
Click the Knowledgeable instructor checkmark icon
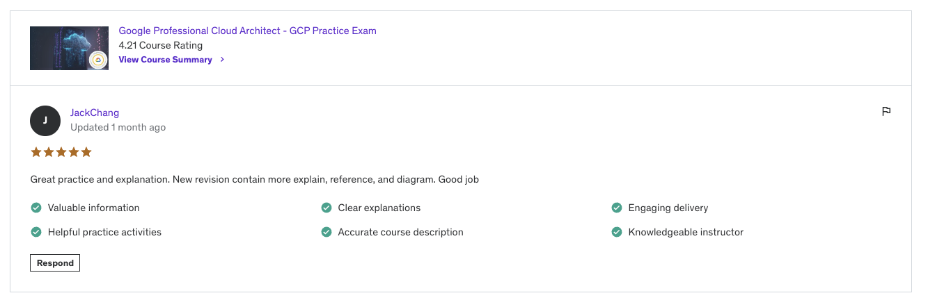click(x=617, y=232)
